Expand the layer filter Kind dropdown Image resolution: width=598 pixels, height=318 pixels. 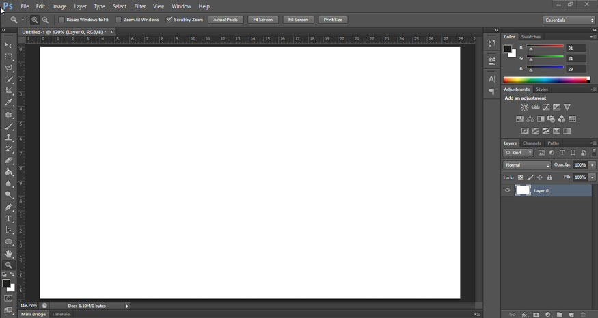(x=518, y=153)
